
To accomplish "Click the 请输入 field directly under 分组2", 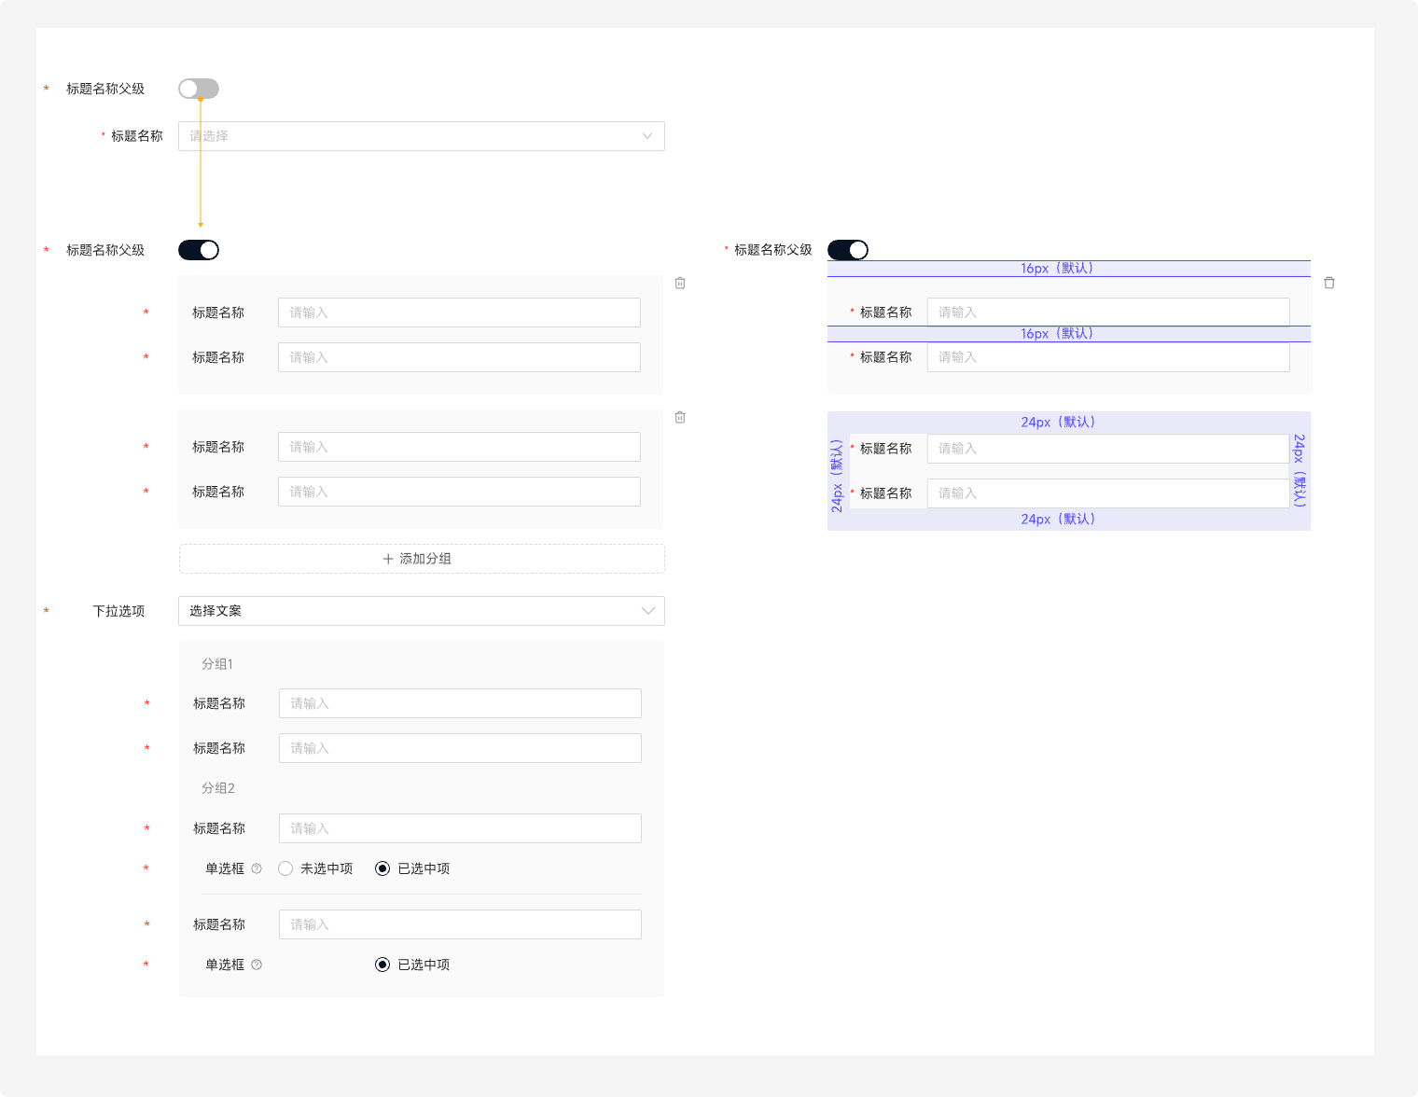I will coord(460,828).
